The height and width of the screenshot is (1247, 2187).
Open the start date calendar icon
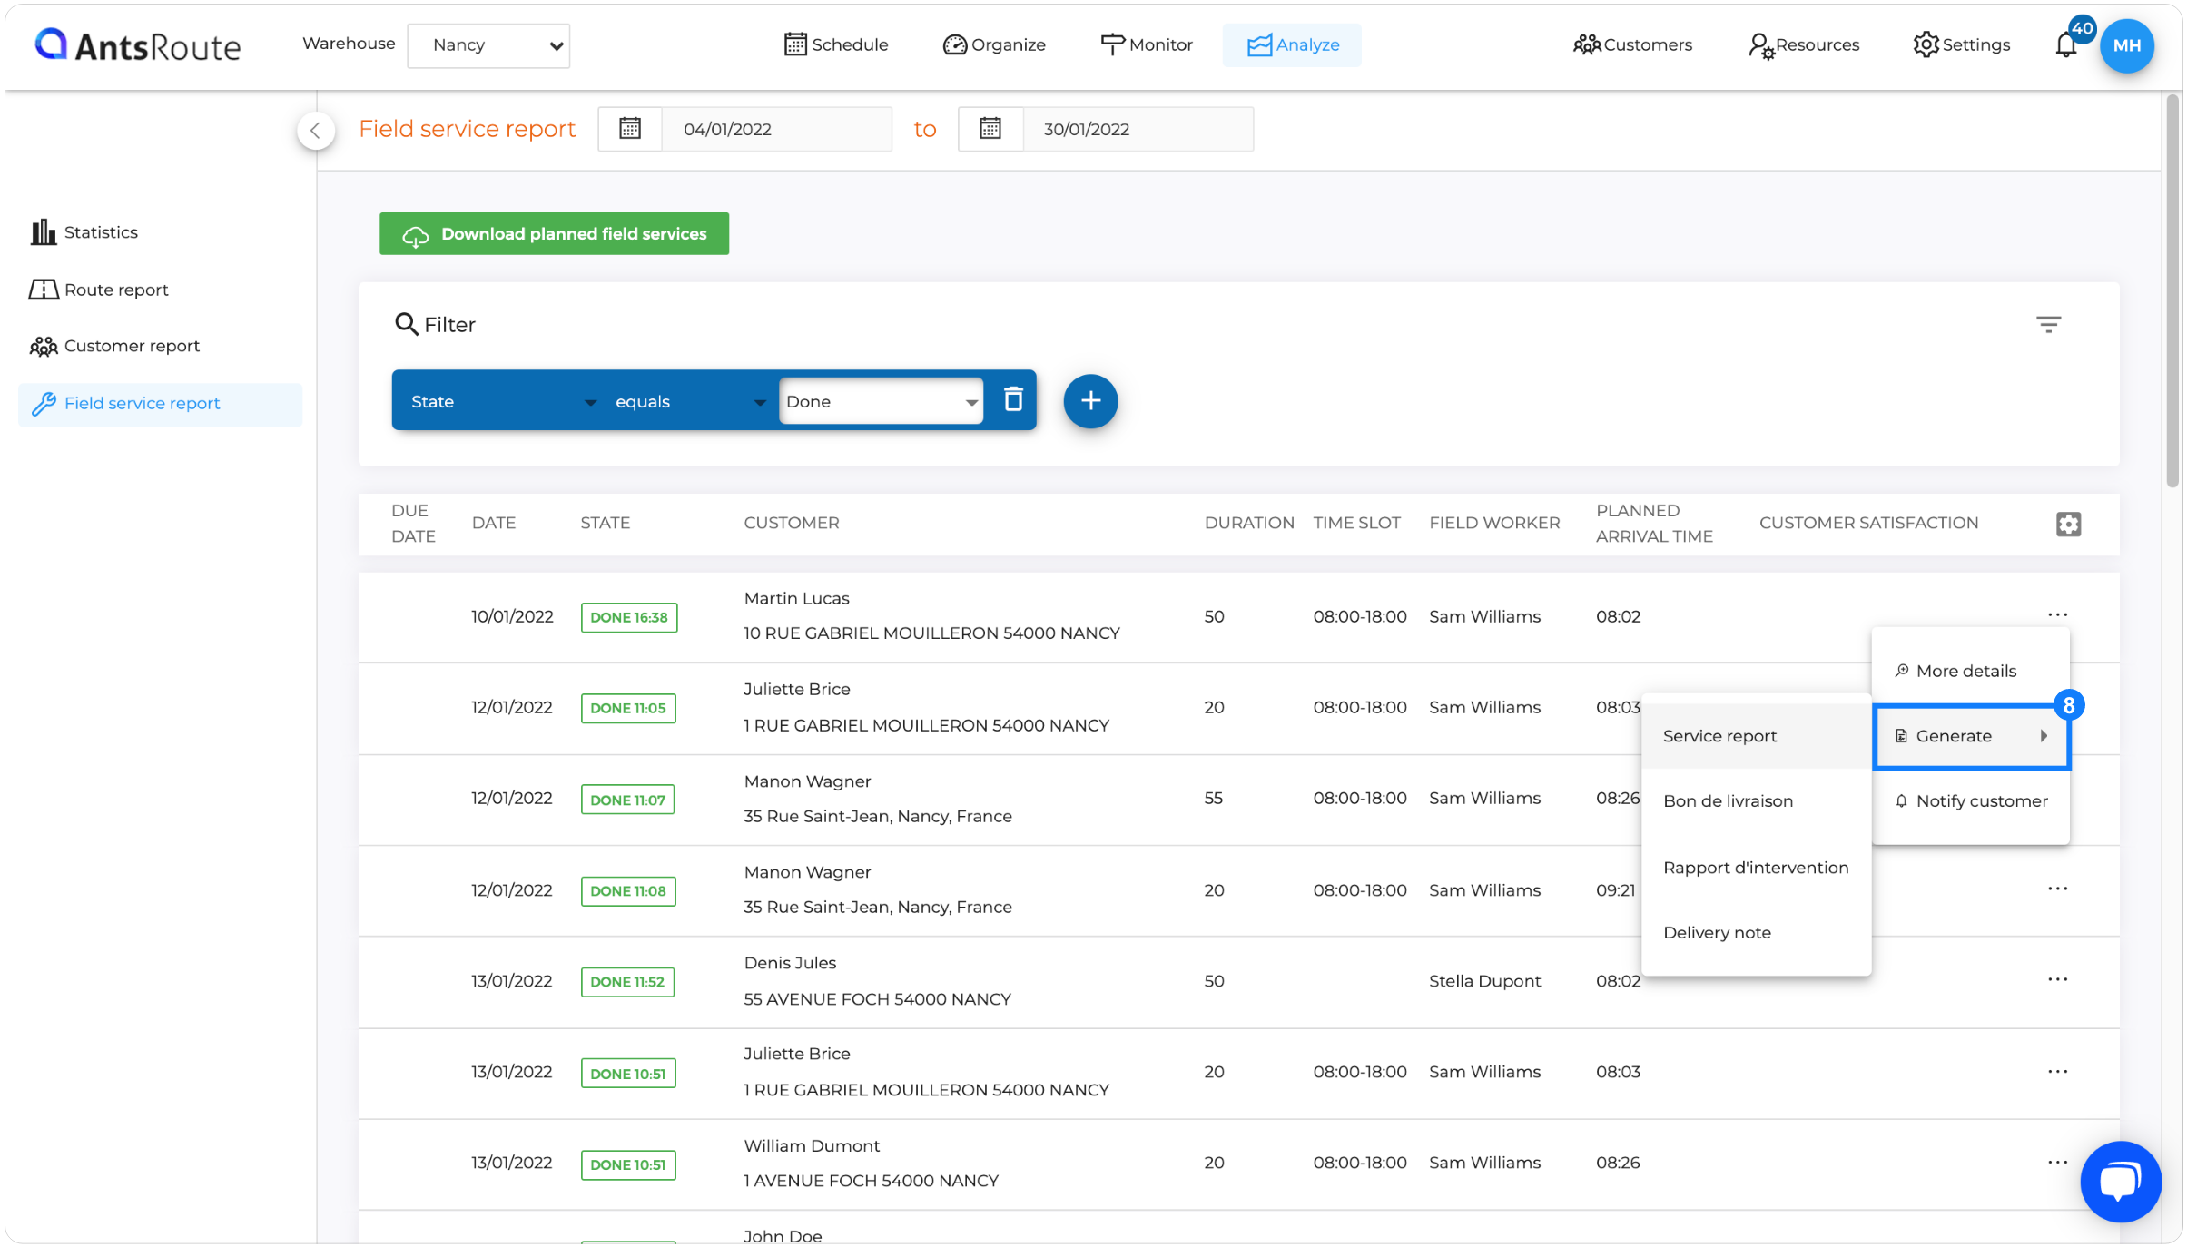[x=630, y=129]
